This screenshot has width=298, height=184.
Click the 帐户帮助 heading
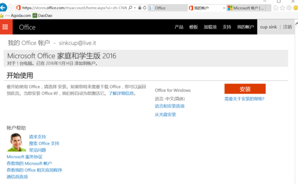pyautogui.click(x=16, y=128)
